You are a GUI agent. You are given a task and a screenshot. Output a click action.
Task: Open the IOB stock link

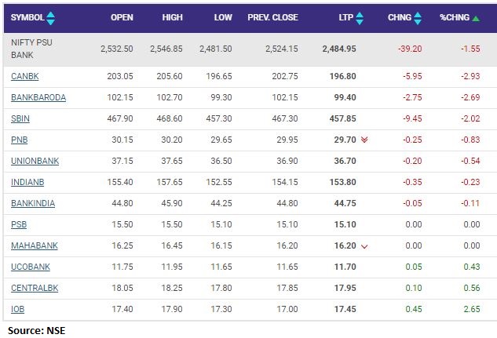[x=19, y=309]
